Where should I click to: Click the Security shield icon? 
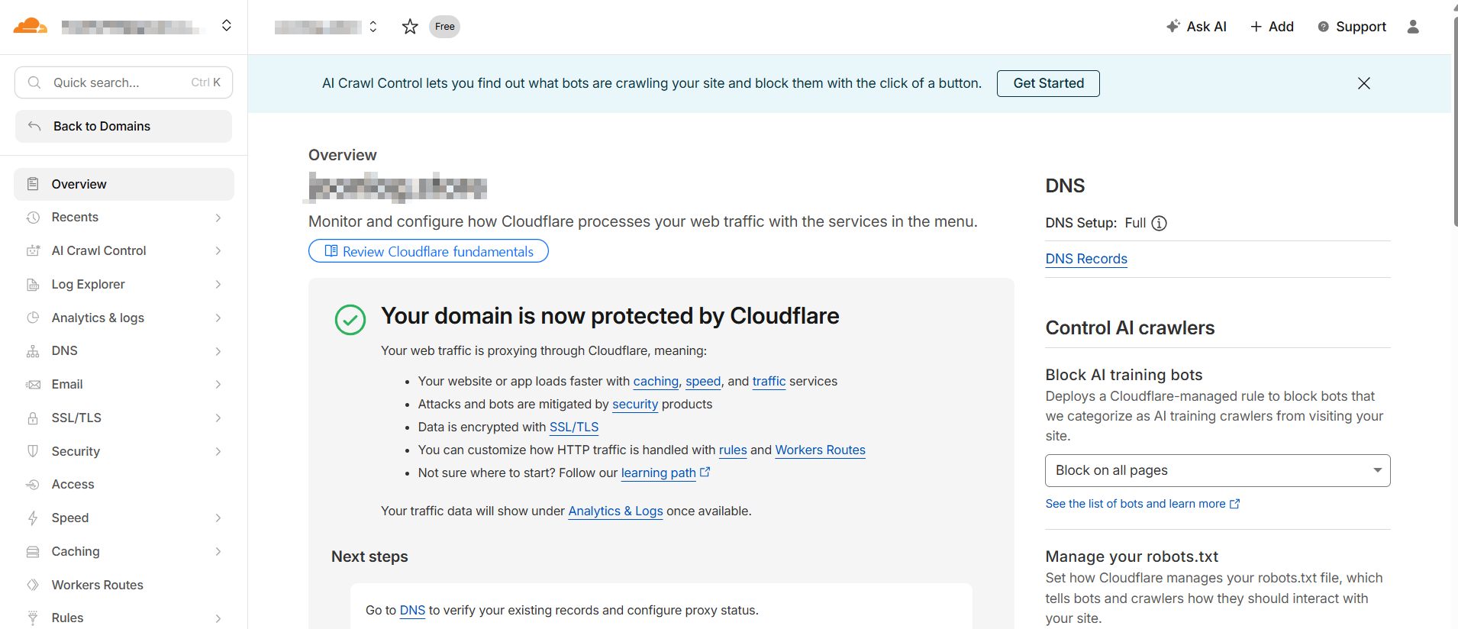click(33, 451)
